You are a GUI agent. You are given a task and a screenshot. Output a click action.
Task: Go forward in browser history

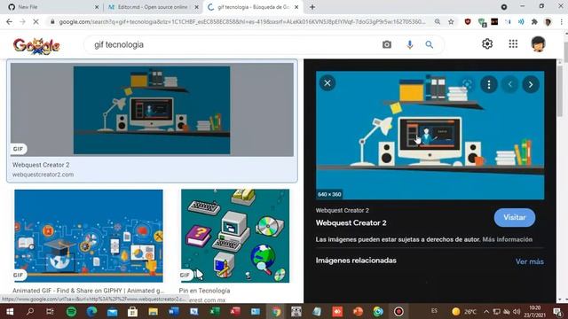point(22,21)
